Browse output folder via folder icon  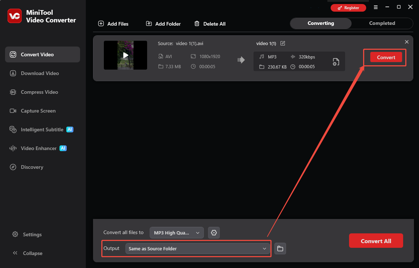[280, 249]
